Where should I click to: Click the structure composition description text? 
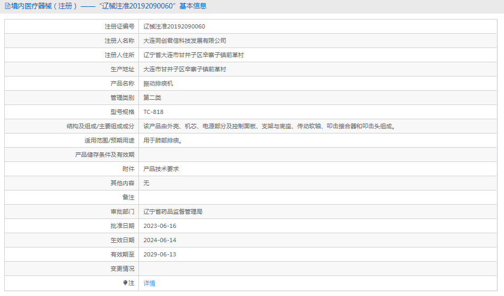tap(269, 126)
